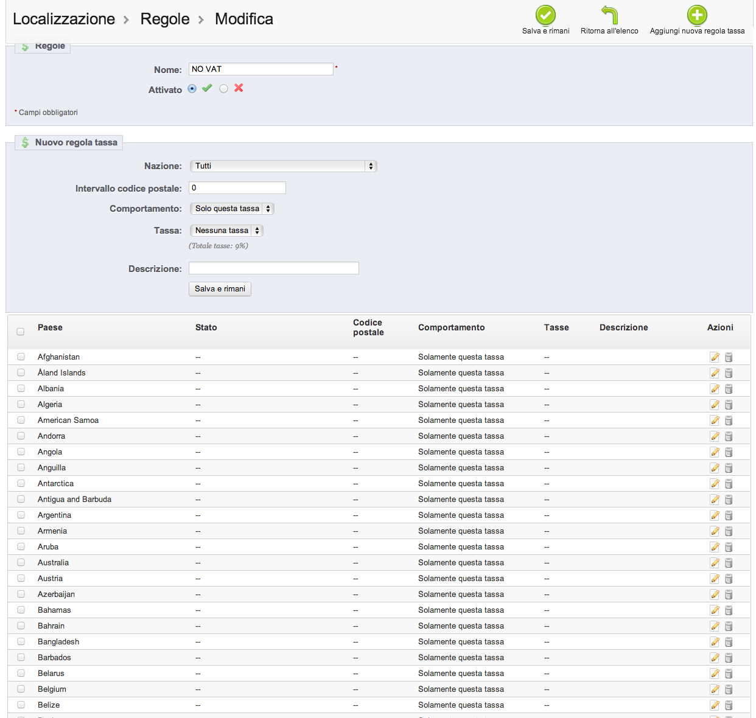This screenshot has width=756, height=718.
Task: Delete the Aruba tax rule
Action: tap(729, 547)
